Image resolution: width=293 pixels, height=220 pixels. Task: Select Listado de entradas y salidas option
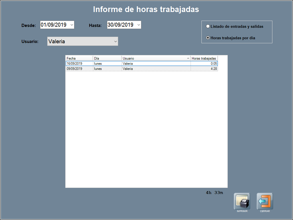[x=208, y=26]
